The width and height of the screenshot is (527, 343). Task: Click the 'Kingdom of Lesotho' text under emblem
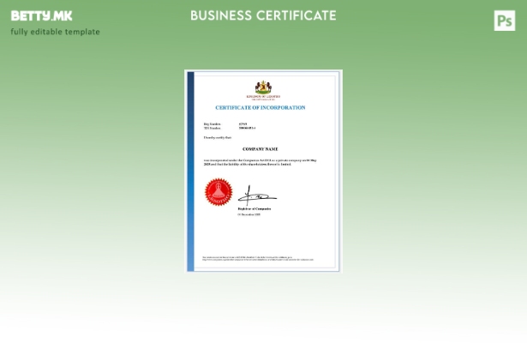pyautogui.click(x=263, y=96)
